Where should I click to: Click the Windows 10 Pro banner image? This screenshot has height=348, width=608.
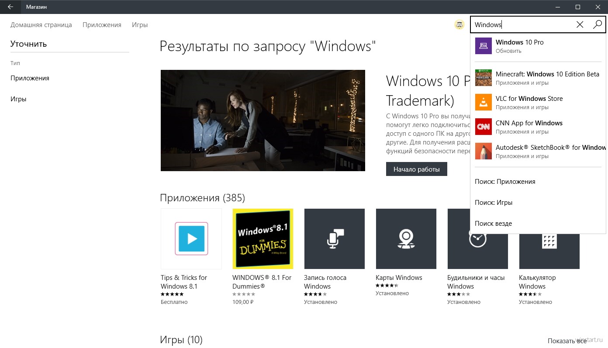(263, 121)
